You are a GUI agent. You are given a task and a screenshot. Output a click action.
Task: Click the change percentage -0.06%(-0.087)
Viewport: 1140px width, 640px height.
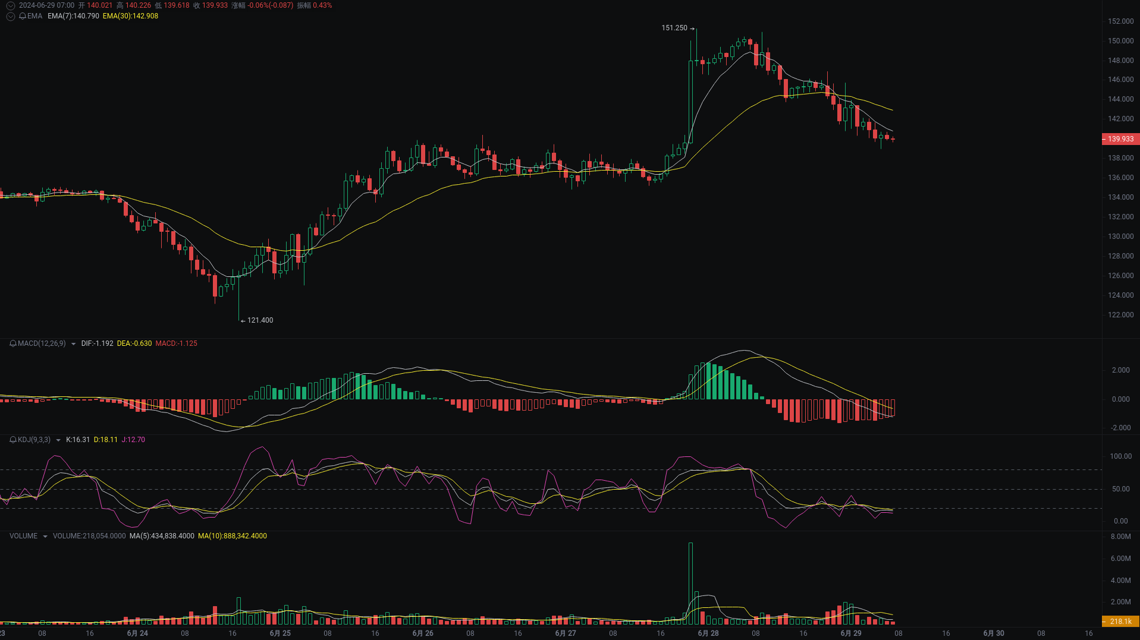pos(271,5)
